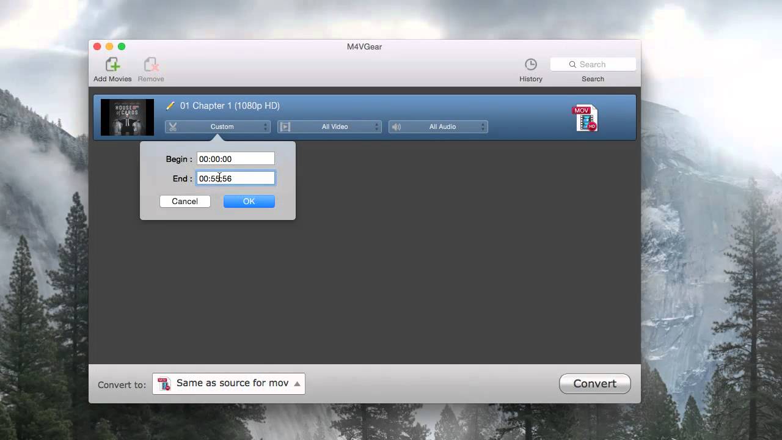Click the MOV HD output format icon
This screenshot has width=782, height=440.
(x=585, y=118)
